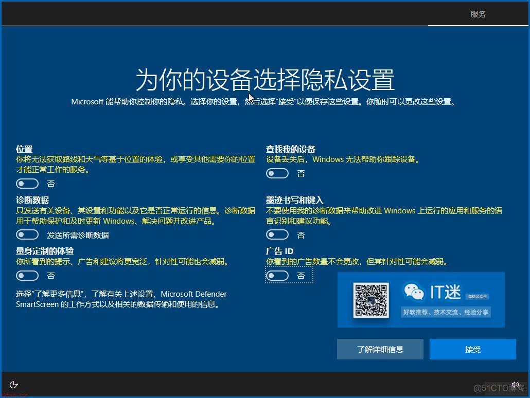Click the 接受 accept button
The width and height of the screenshot is (530, 398).
[x=472, y=349]
